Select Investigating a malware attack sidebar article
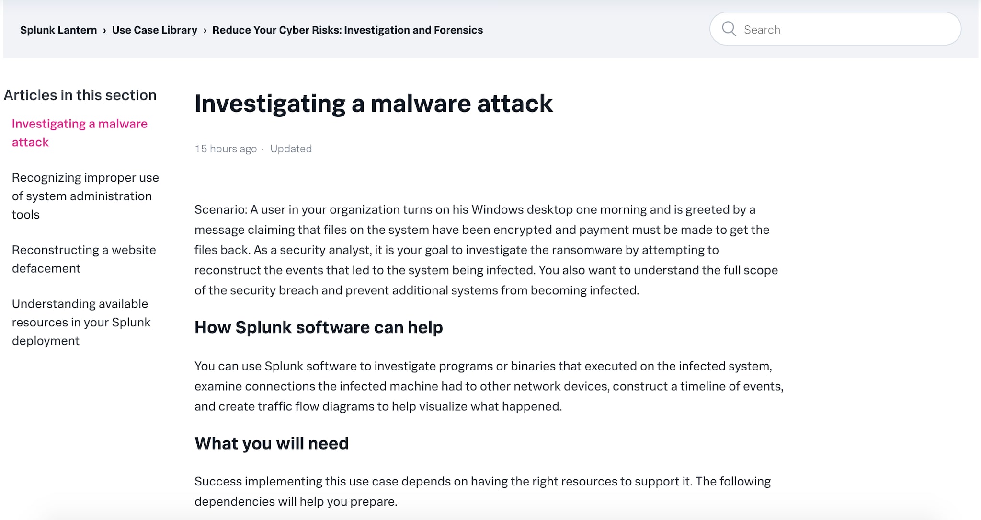The width and height of the screenshot is (981, 520). 80,133
